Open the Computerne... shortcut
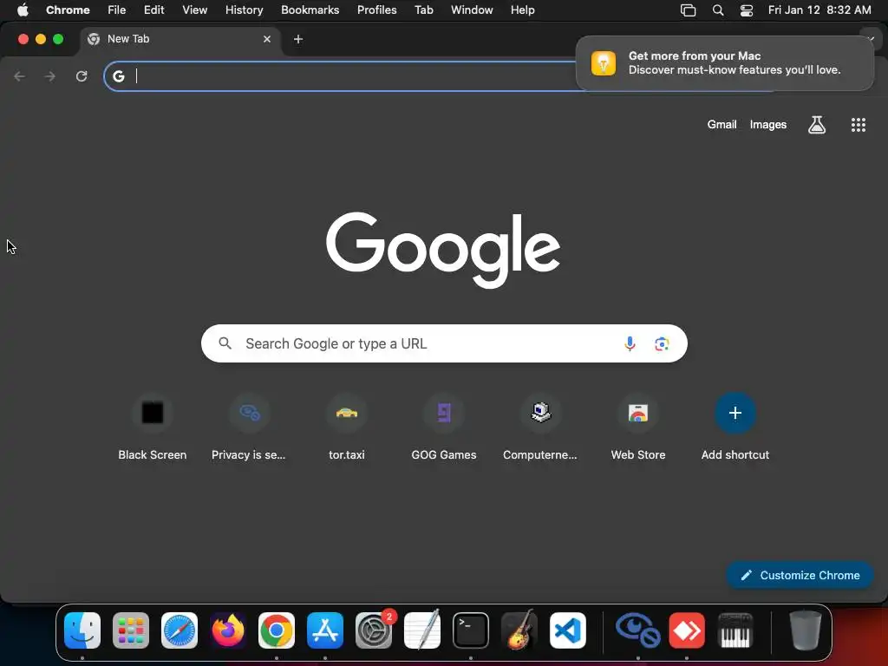The height and width of the screenshot is (666, 888). tap(541, 427)
